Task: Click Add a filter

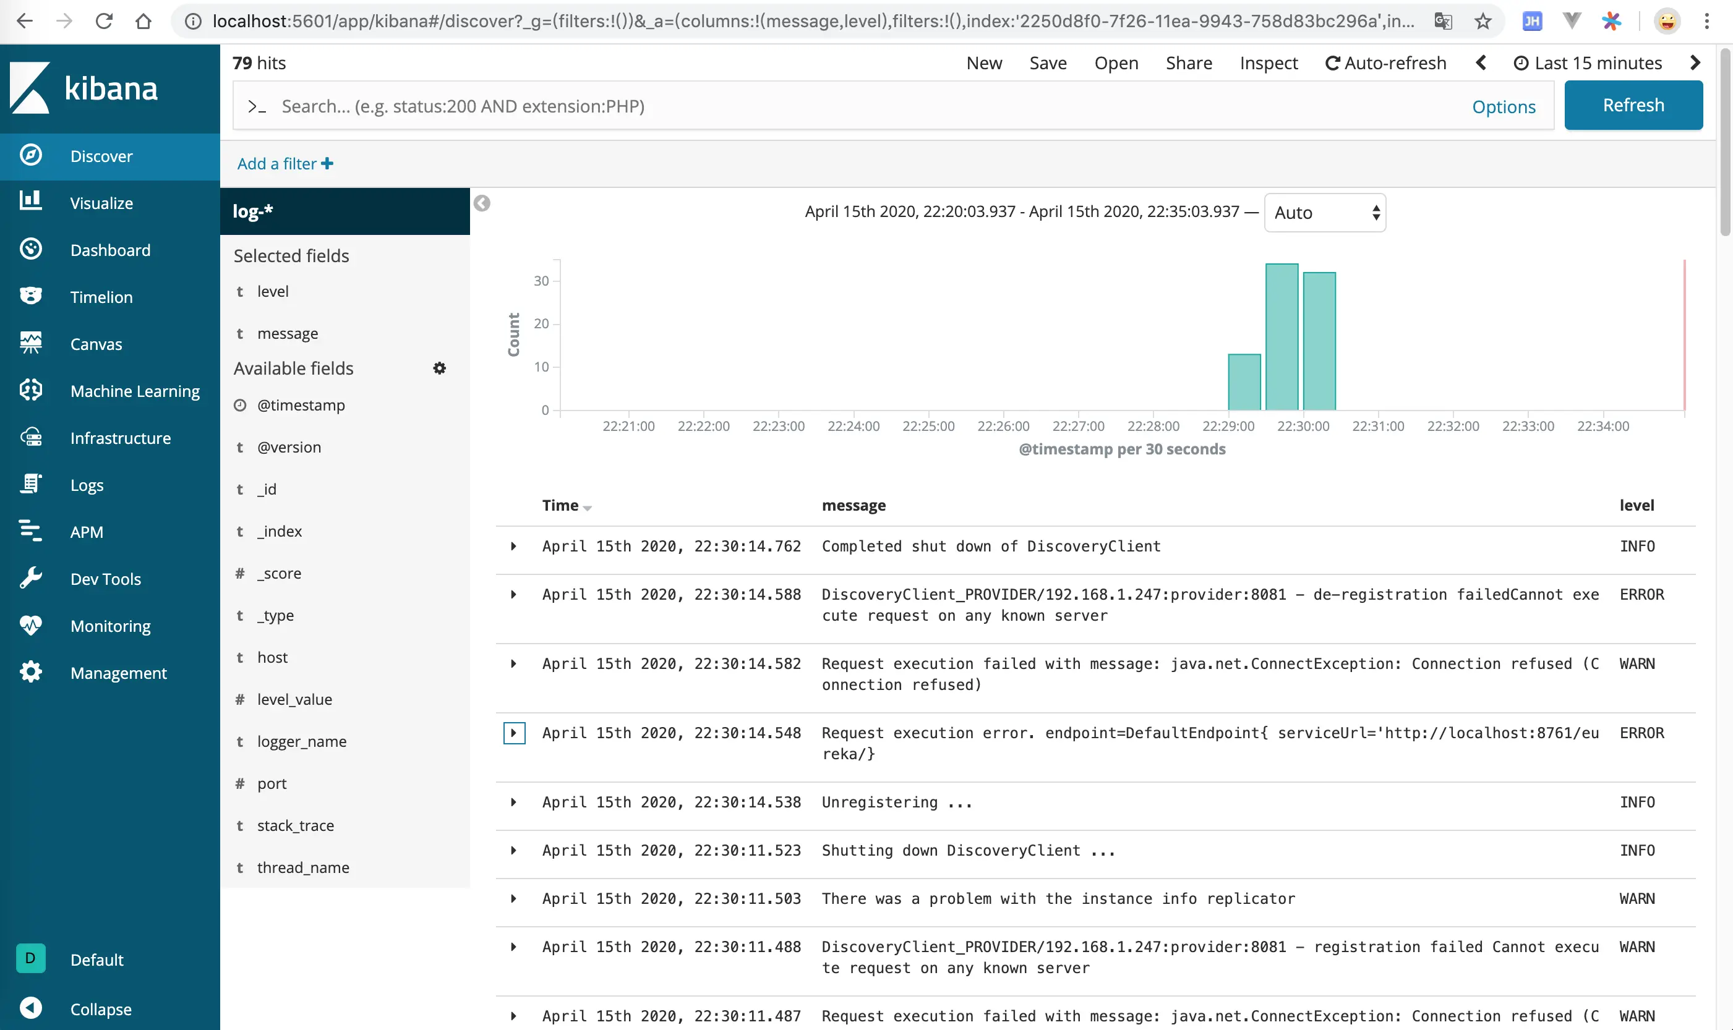Action: [x=285, y=164]
